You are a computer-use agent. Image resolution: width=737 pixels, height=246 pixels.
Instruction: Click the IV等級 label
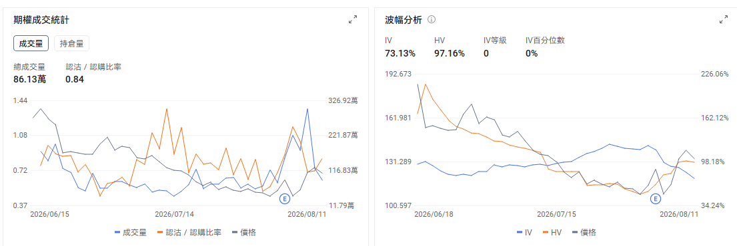click(x=495, y=41)
